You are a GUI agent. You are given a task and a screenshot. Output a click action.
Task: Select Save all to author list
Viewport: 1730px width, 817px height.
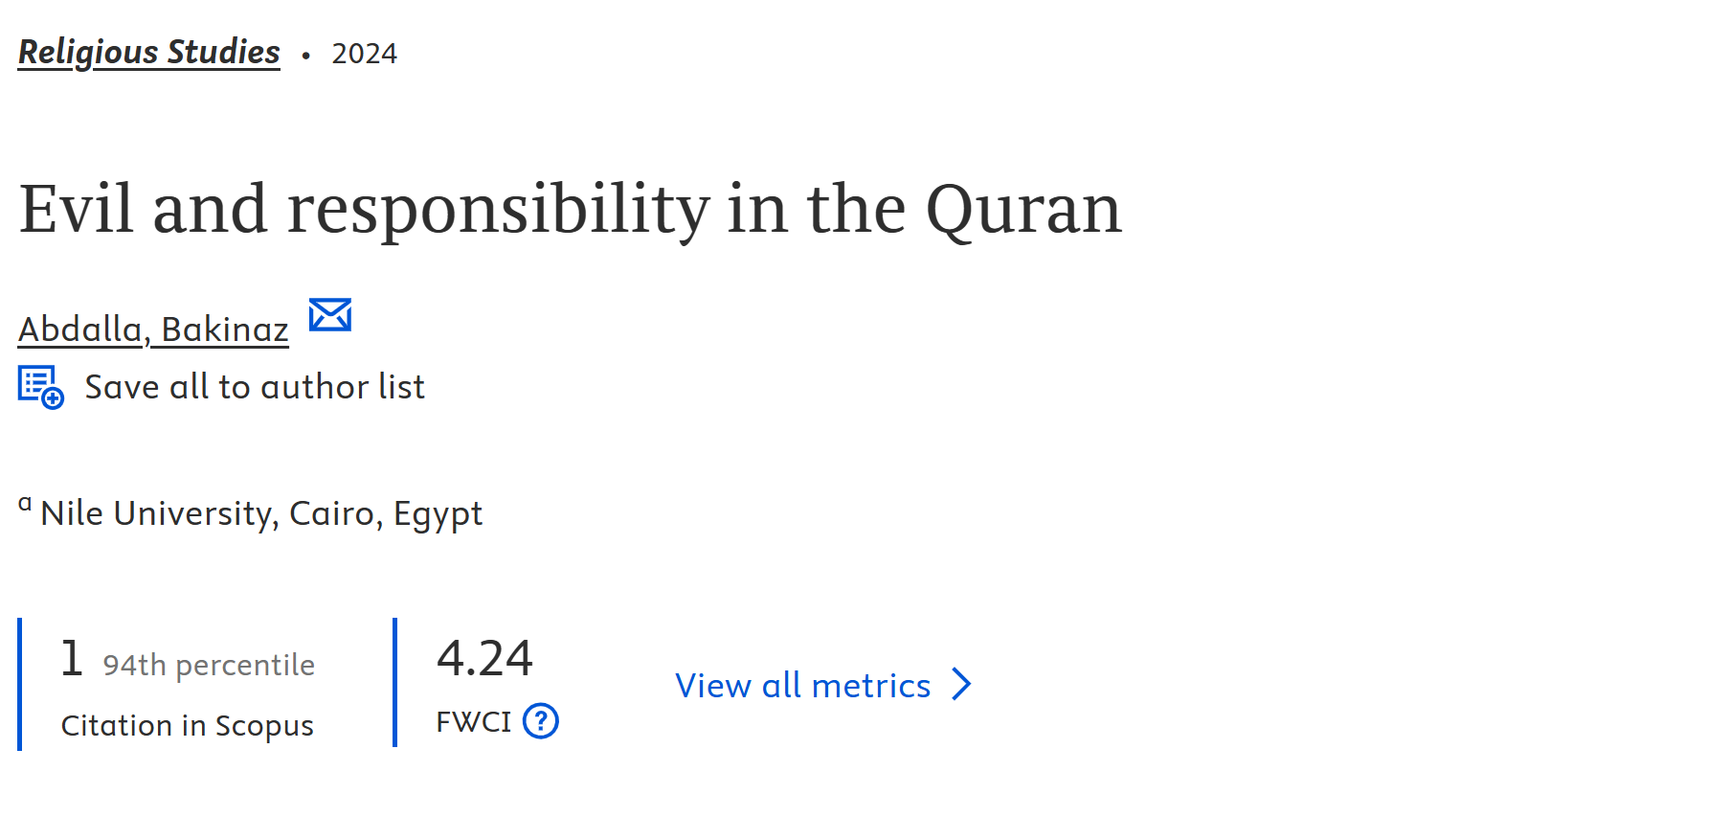(x=255, y=387)
